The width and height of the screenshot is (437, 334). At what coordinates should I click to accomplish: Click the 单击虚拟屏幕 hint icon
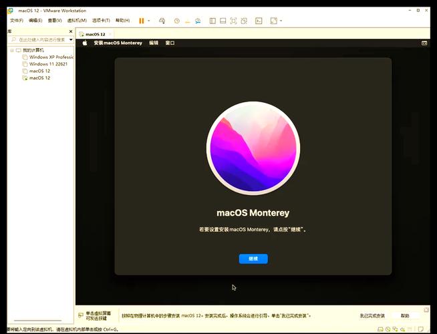tap(81, 315)
